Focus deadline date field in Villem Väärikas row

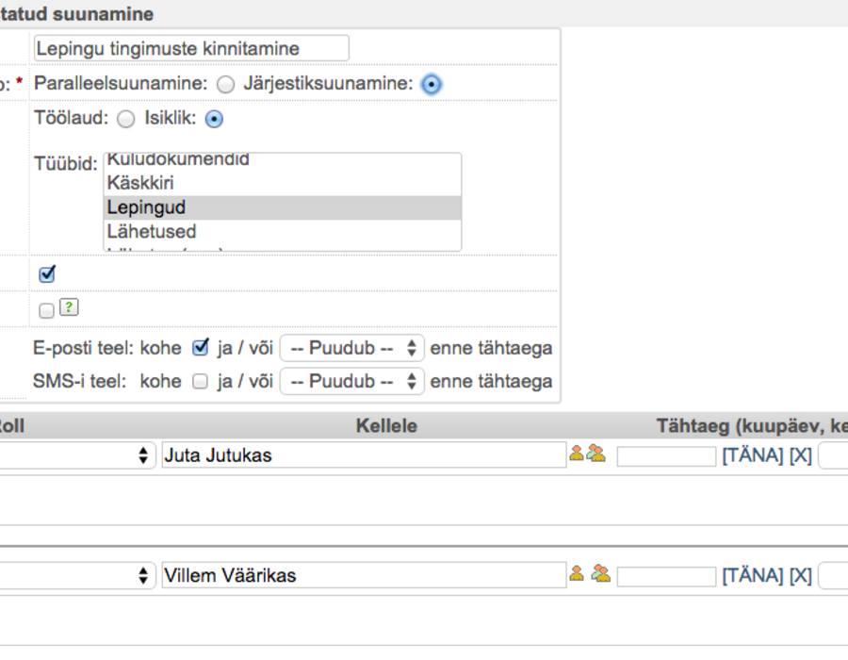(x=666, y=577)
